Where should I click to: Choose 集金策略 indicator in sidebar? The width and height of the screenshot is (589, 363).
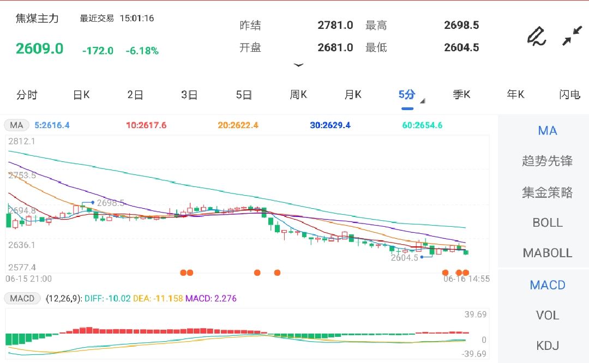(548, 192)
